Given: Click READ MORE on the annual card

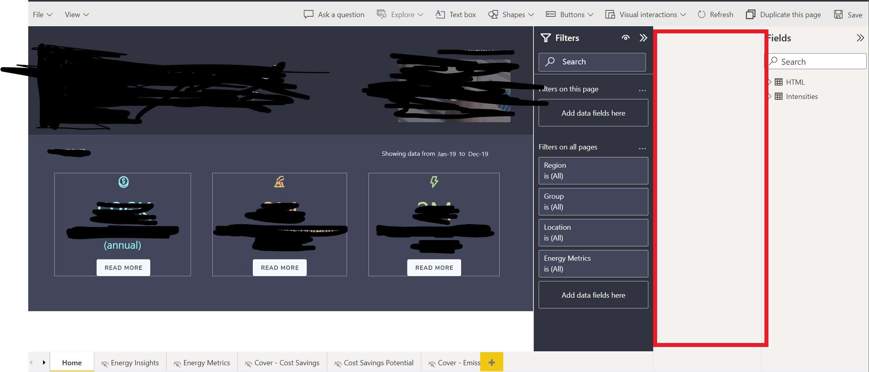Looking at the screenshot, I should point(123,267).
